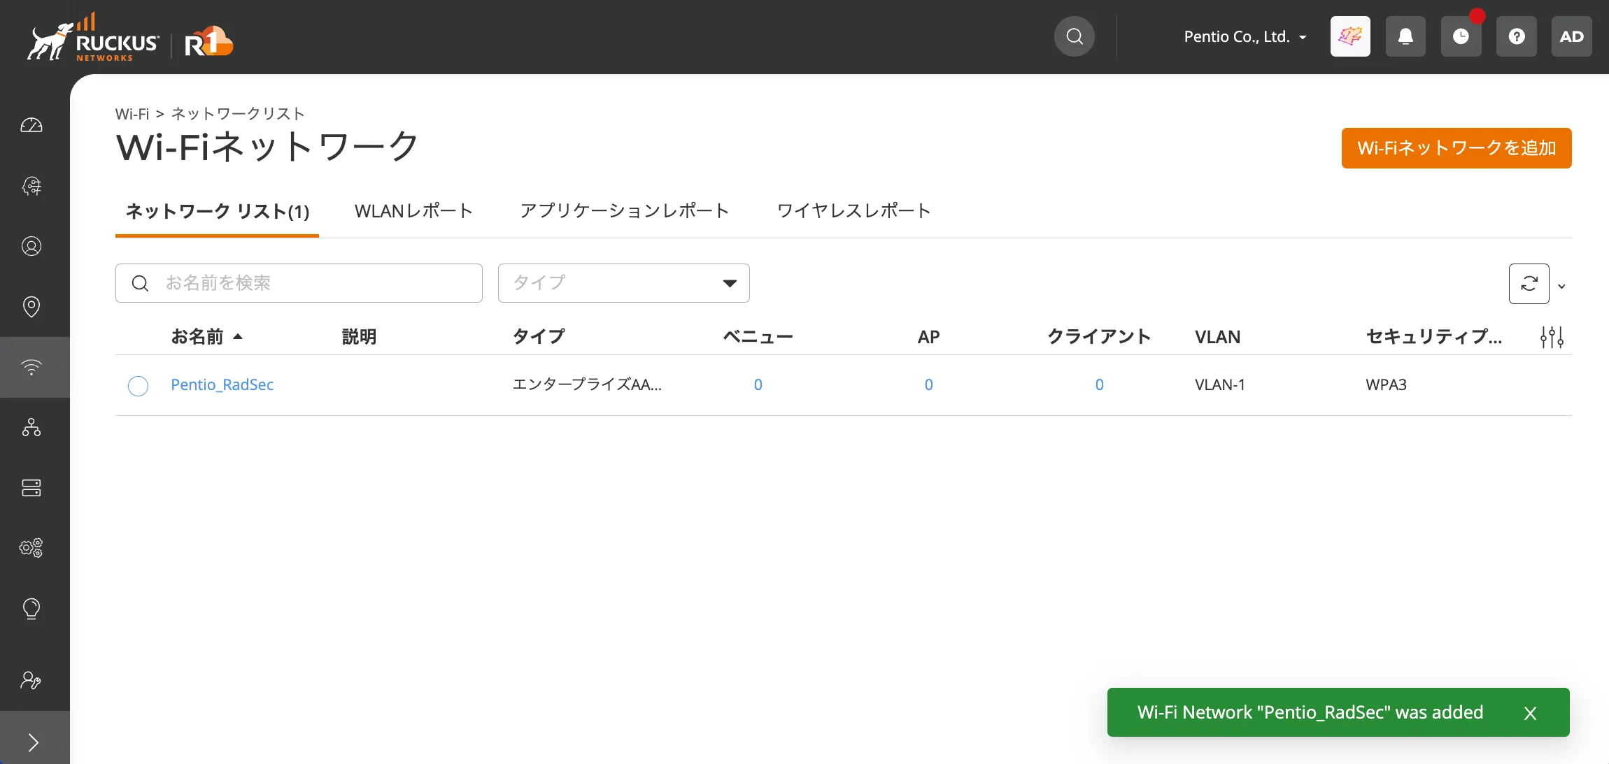Open the Venues map pin icon in sidebar
Image resolution: width=1609 pixels, height=764 pixels.
[31, 306]
